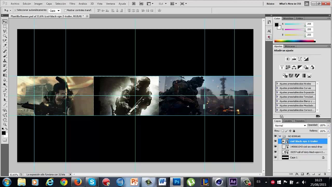Select the Polygonal Lasso tool

click(5, 31)
